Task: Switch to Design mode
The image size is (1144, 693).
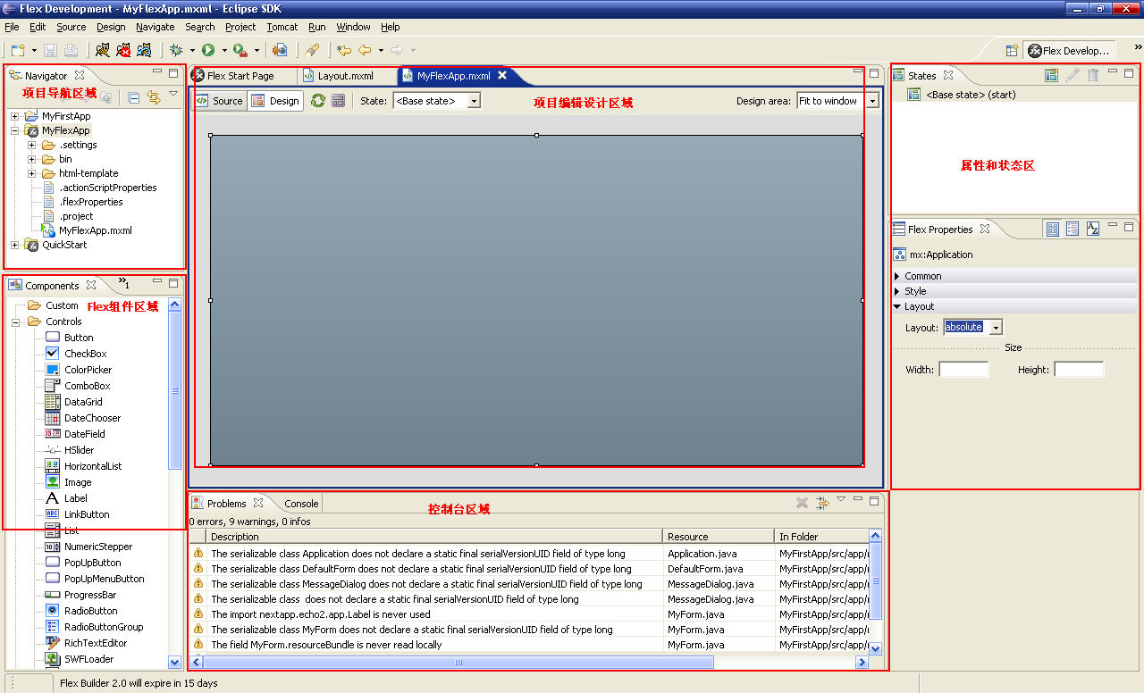Action: 276,101
